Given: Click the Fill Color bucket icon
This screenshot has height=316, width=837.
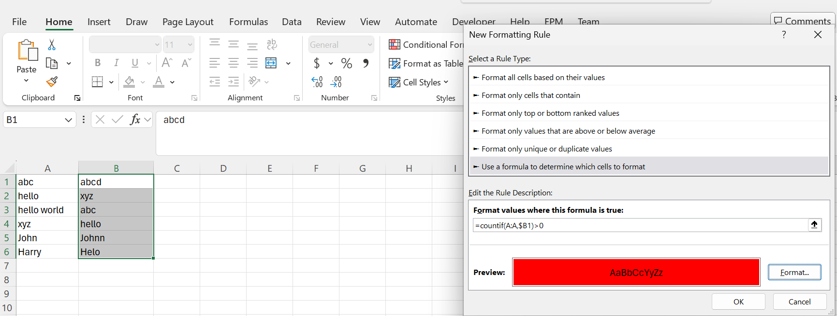Looking at the screenshot, I should pos(129,82).
